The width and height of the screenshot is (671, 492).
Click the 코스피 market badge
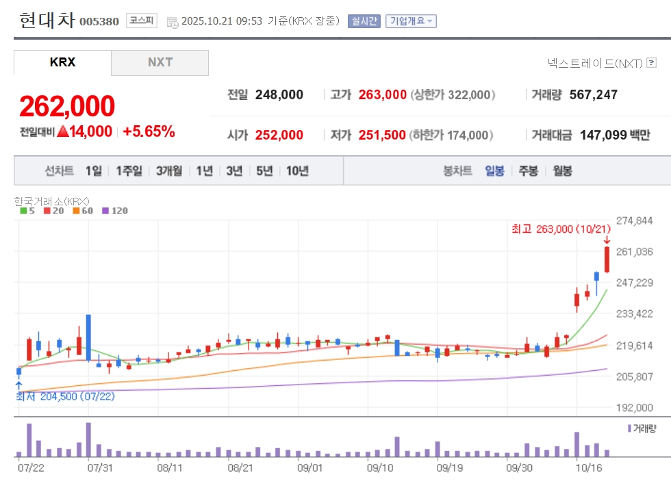pos(142,20)
